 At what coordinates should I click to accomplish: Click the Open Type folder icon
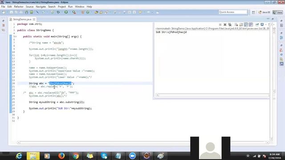click(x=97, y=12)
